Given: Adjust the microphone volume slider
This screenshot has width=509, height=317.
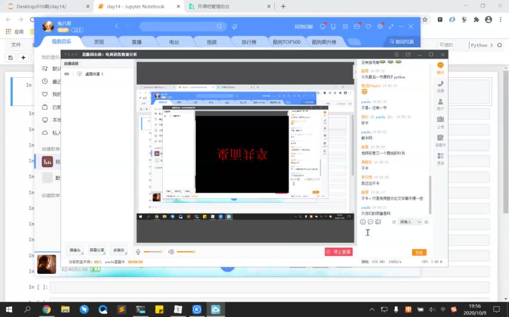Looking at the screenshot, I should click(153, 252).
